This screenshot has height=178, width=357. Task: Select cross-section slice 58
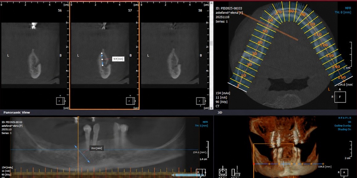174,56
